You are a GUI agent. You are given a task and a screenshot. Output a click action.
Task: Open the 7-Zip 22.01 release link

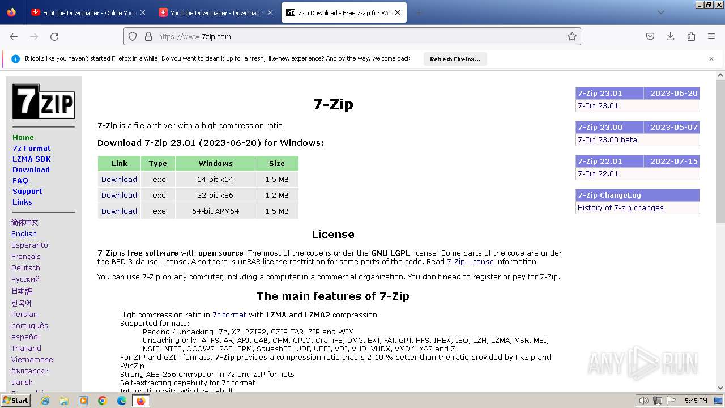coord(598,173)
